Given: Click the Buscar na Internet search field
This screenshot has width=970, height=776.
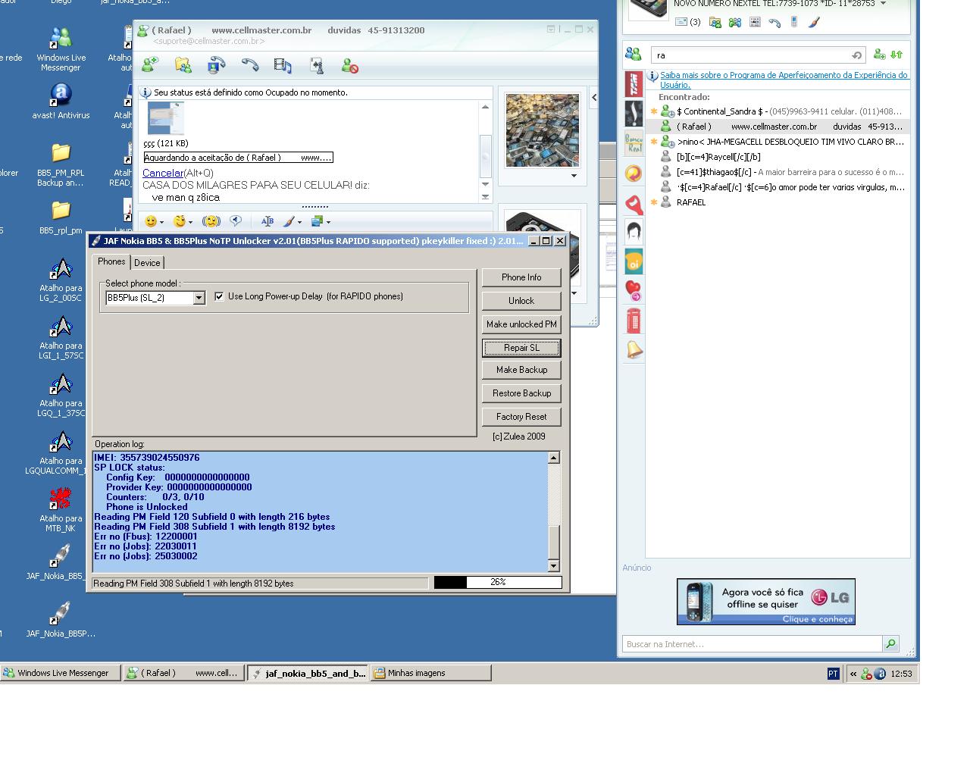Looking at the screenshot, I should click(x=753, y=644).
